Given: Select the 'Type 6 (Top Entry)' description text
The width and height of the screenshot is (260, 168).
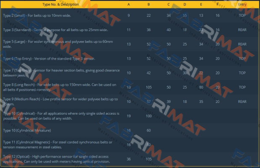Looking at the screenshot, I should coord(49,59).
